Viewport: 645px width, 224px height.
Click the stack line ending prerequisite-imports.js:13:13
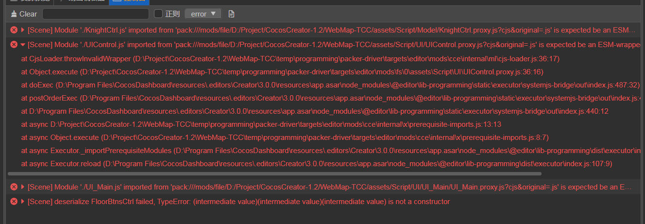coord(261,124)
